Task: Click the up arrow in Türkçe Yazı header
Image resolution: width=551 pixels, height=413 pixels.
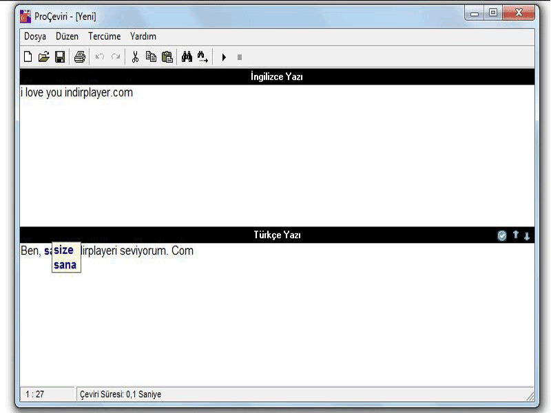Action: (515, 235)
